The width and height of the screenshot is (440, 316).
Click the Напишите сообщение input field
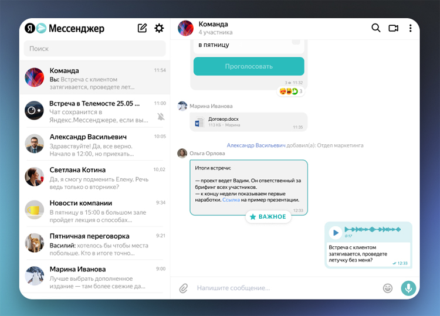pyautogui.click(x=282, y=288)
